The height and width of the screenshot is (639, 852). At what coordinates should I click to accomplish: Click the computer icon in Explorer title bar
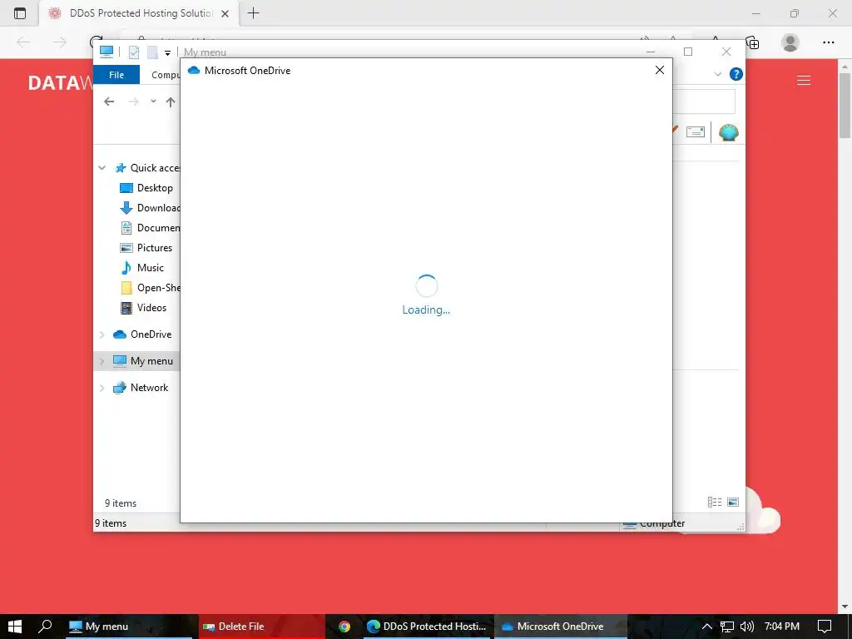(x=106, y=52)
